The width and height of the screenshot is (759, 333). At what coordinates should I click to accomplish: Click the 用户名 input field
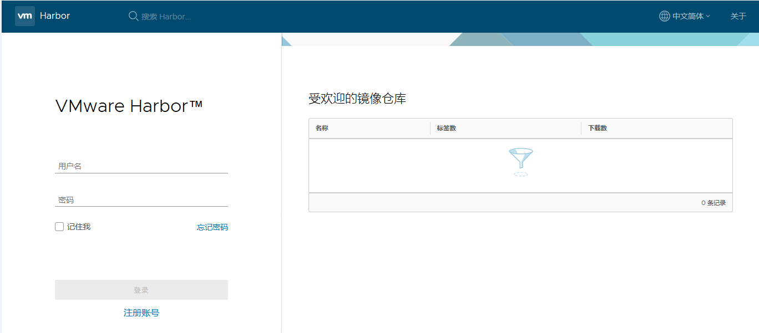tap(141, 166)
